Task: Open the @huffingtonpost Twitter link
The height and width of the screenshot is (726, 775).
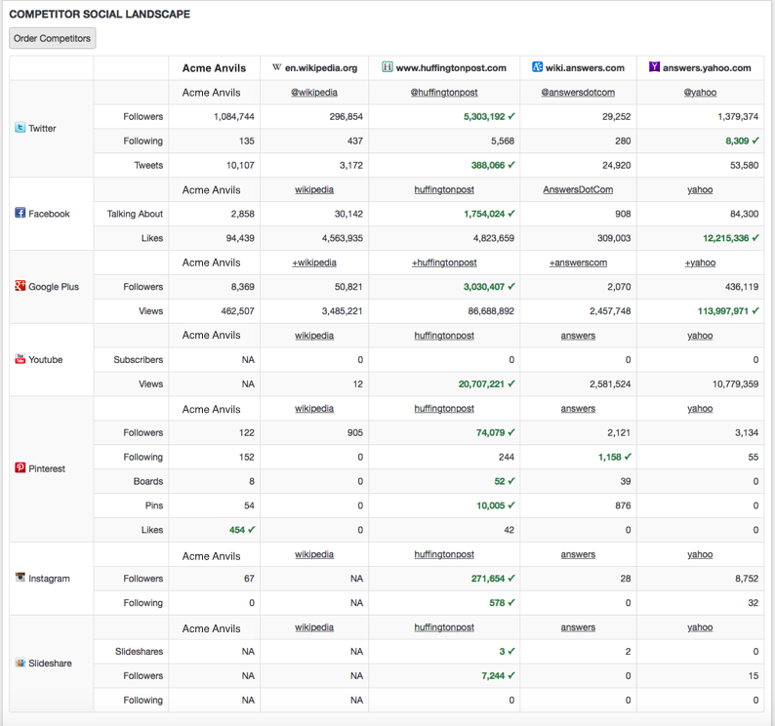Action: (x=444, y=93)
